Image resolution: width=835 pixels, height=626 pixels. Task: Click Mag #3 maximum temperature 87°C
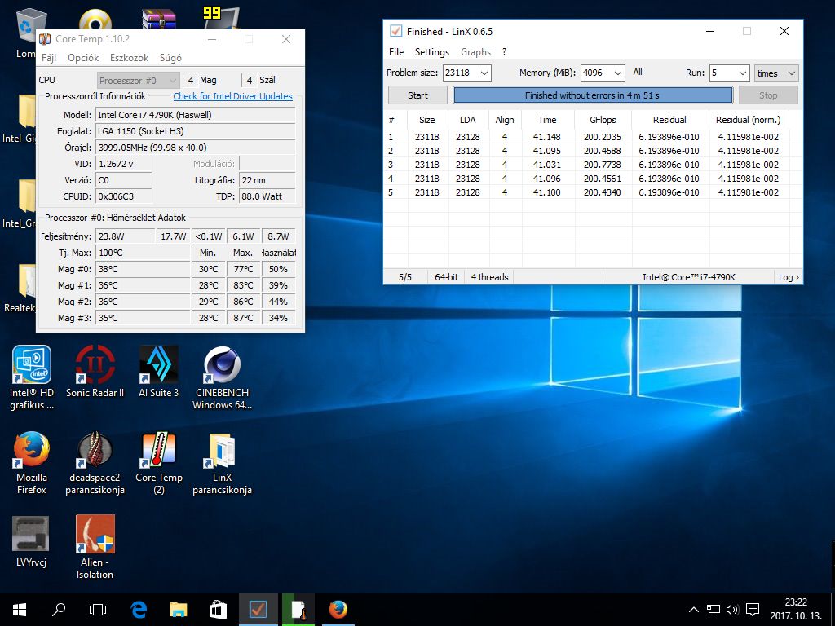[243, 318]
